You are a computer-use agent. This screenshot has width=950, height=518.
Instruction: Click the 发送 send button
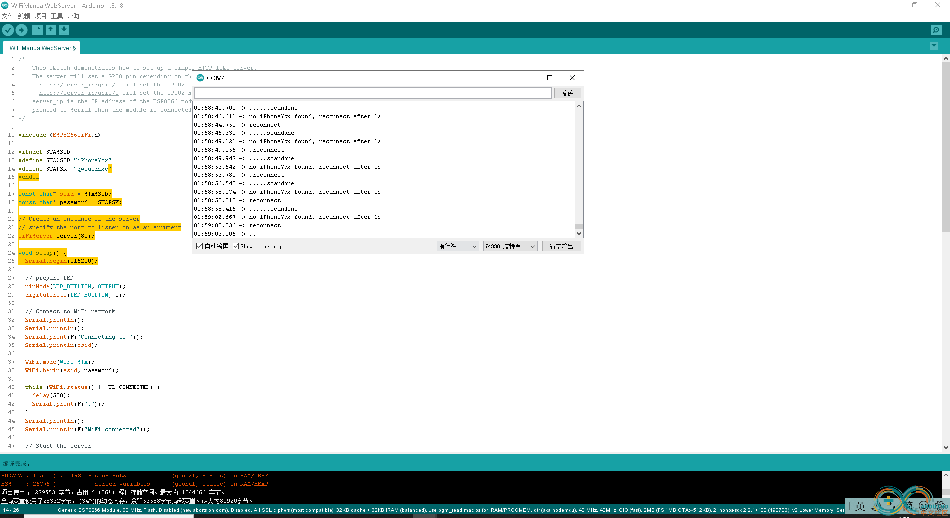tap(567, 93)
